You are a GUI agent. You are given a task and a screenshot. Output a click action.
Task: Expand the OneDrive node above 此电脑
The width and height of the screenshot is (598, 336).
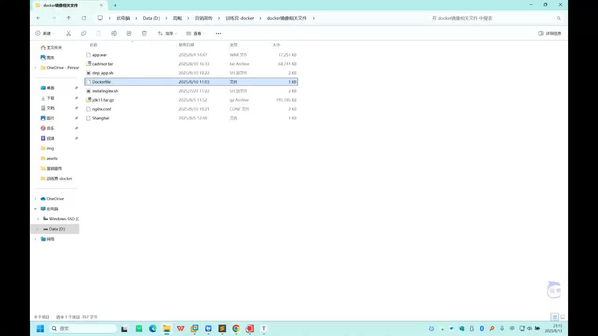click(x=36, y=199)
